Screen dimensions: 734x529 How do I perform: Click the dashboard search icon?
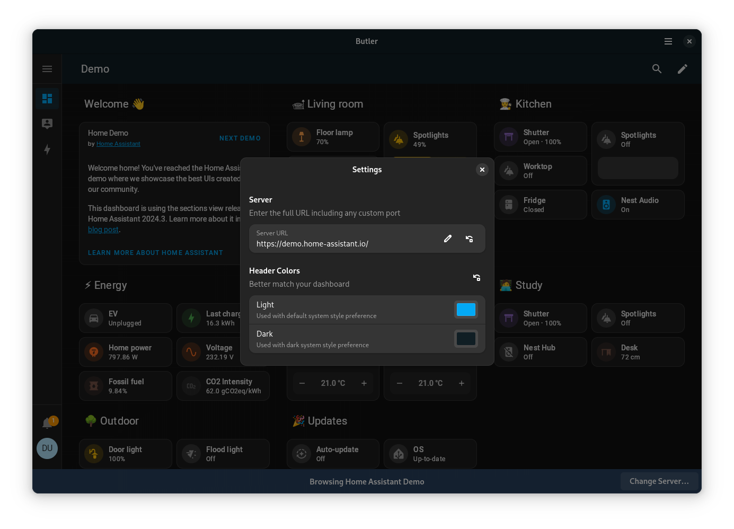pos(657,69)
